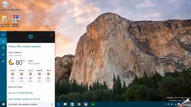The width and height of the screenshot is (191, 107).
Task: Click the Wind 8 MPH text
Action: (x=34, y=64)
